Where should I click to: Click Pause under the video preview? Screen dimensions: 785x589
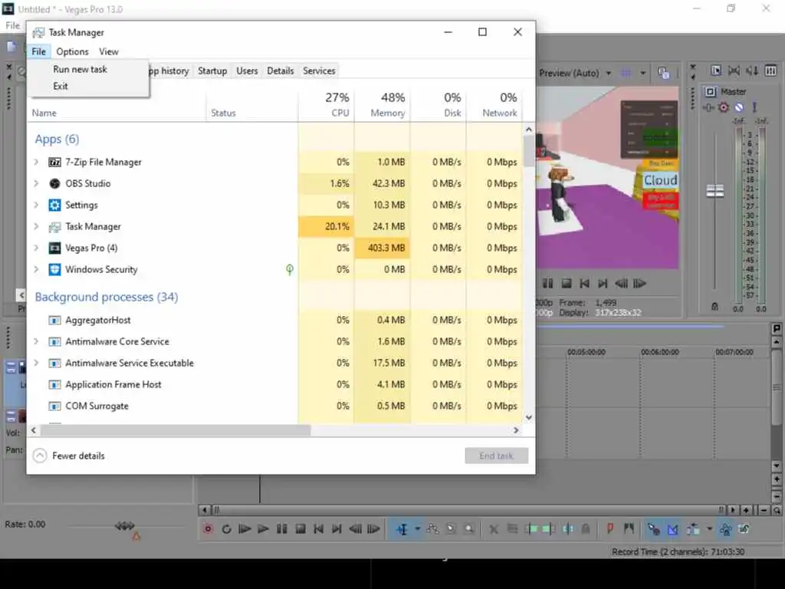click(x=547, y=284)
